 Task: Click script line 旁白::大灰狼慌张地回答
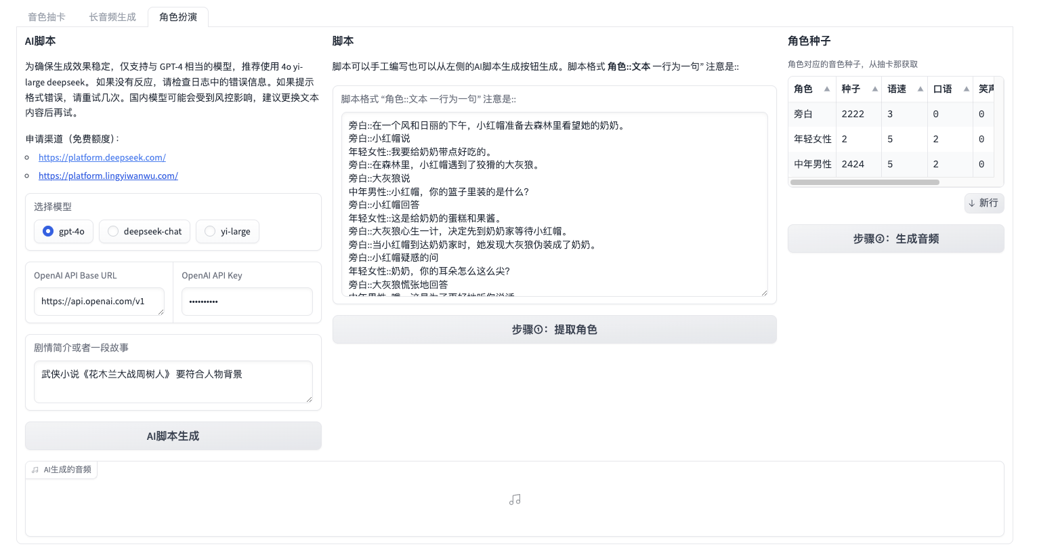click(398, 285)
